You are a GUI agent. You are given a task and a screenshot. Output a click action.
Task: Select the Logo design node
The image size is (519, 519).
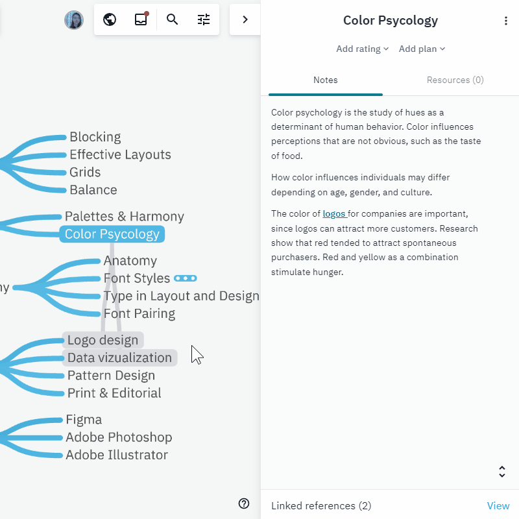click(x=103, y=340)
